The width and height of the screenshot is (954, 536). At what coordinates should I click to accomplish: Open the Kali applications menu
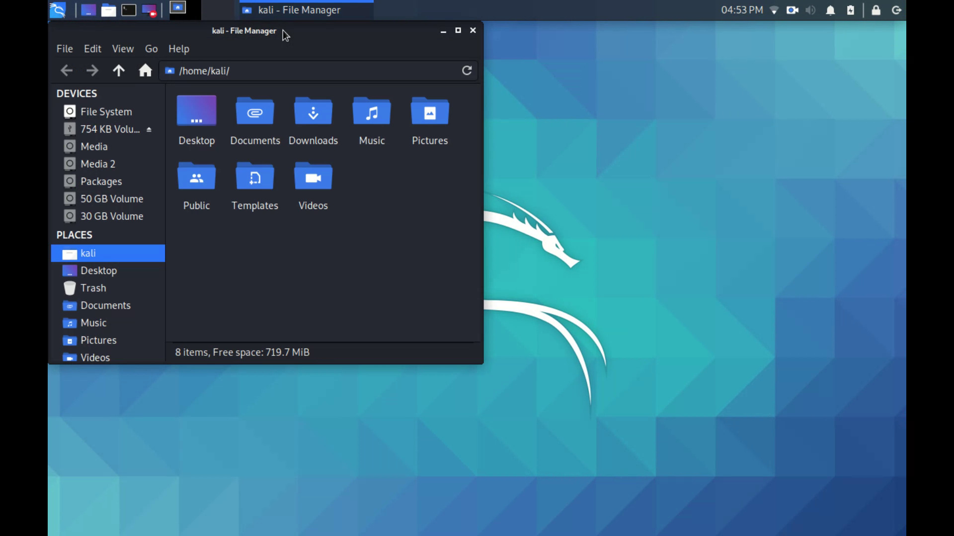point(57,10)
